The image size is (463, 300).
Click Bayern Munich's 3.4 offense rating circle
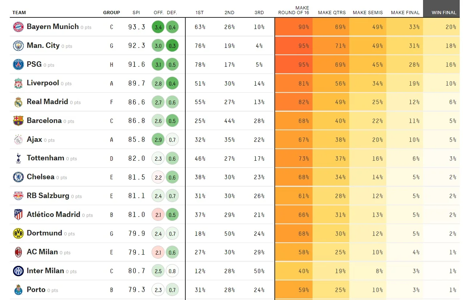pos(158,27)
